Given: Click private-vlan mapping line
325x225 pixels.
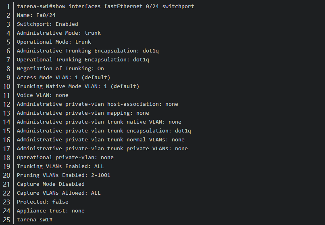Looking at the screenshot, I should (x=83, y=113).
